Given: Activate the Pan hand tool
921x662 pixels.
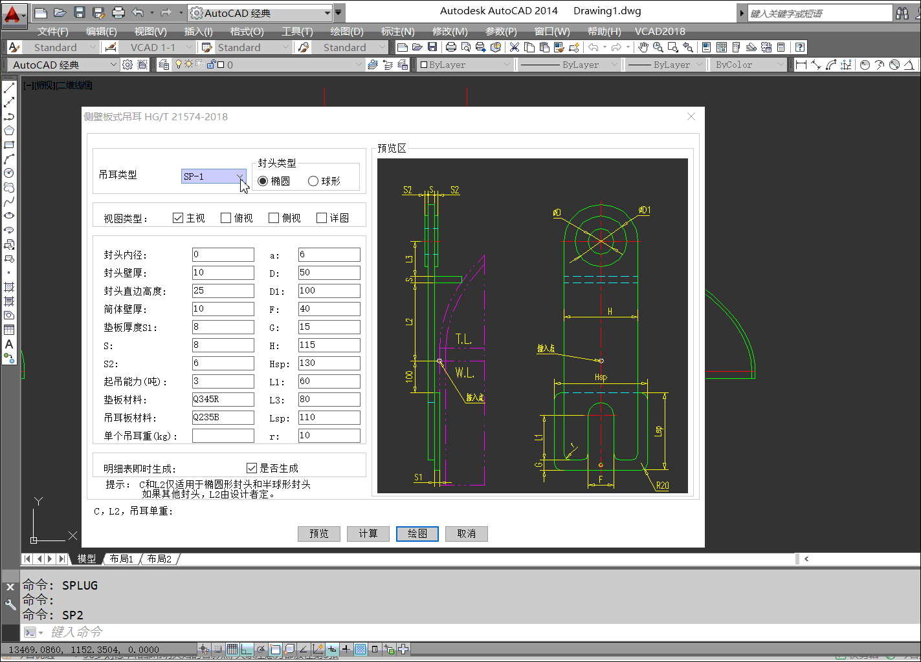Looking at the screenshot, I should tap(643, 47).
